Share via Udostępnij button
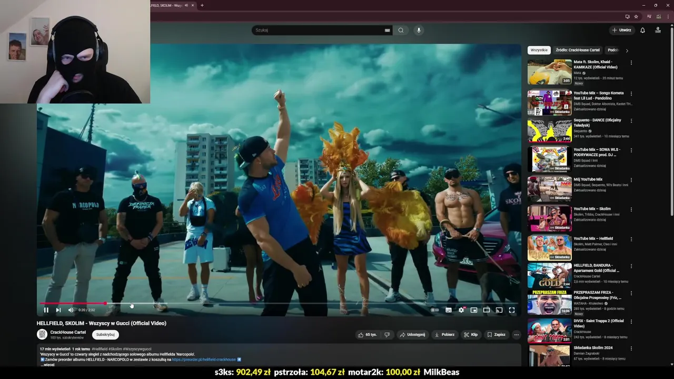674x379 pixels. click(x=412, y=335)
